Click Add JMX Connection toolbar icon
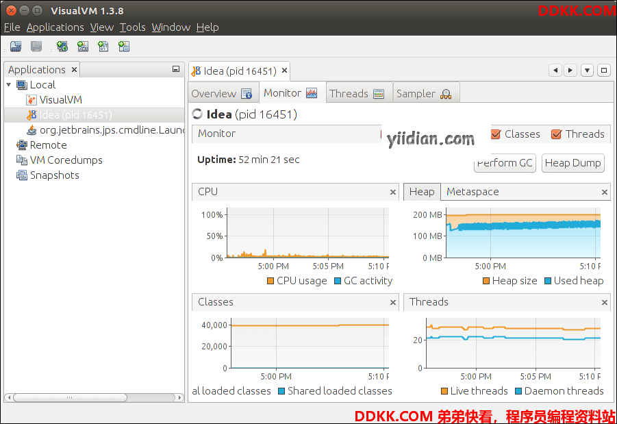 click(x=83, y=47)
